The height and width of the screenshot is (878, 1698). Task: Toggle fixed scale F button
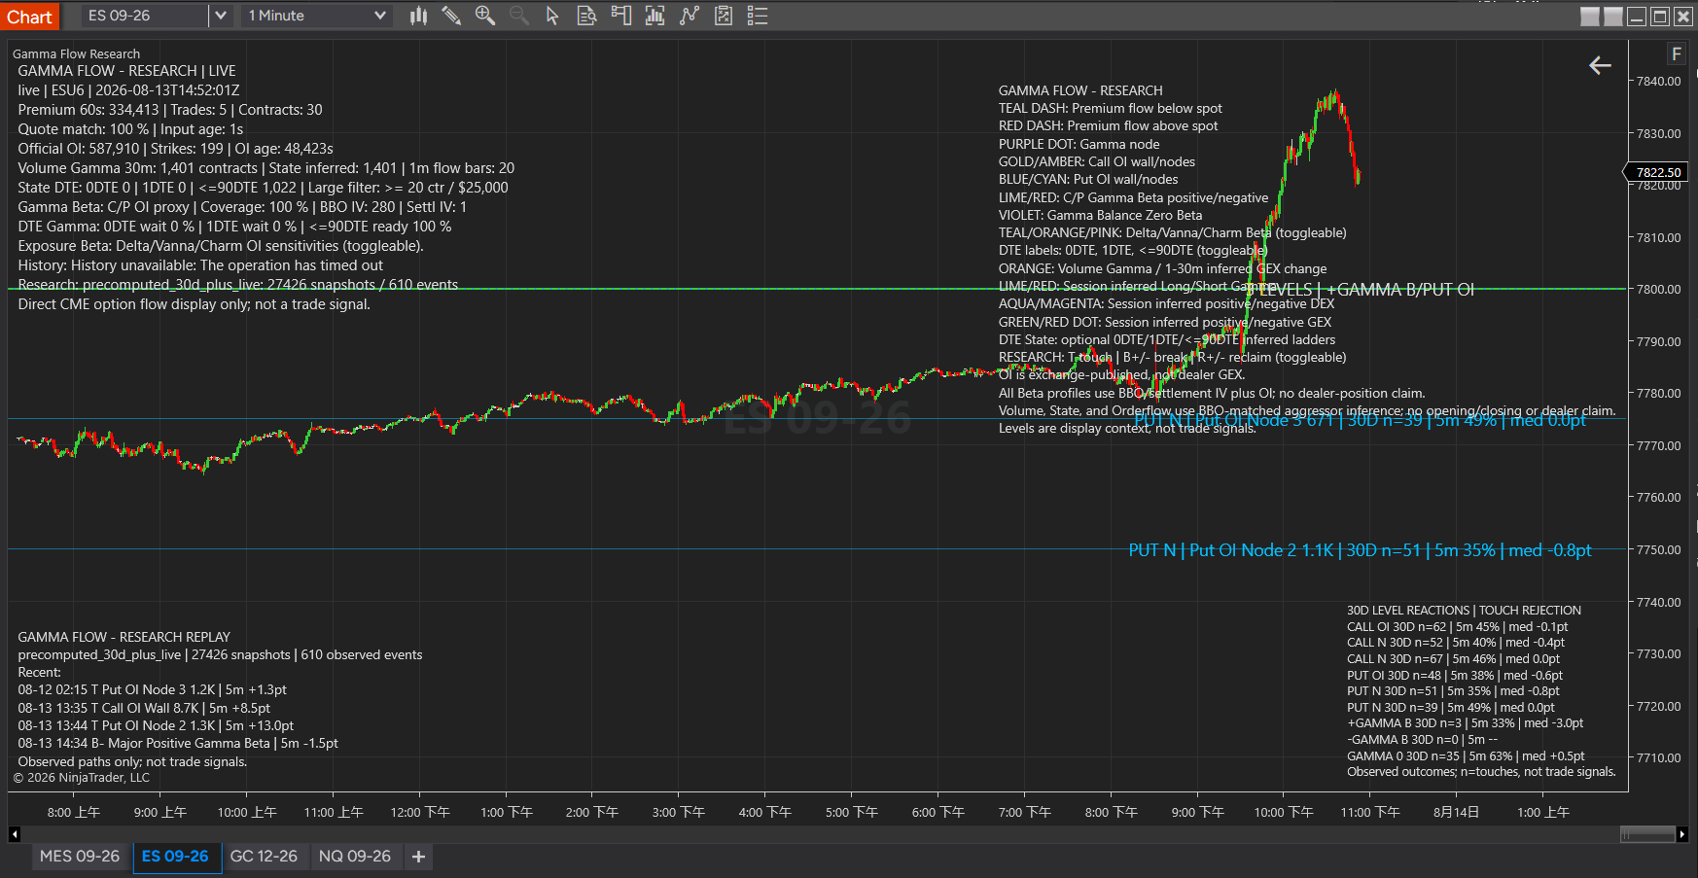(x=1677, y=54)
